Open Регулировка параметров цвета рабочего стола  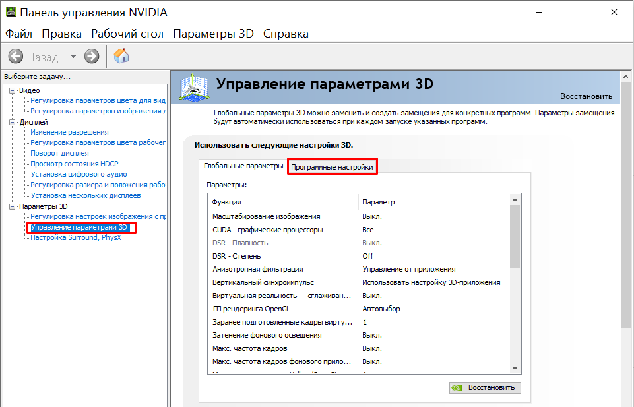click(98, 142)
